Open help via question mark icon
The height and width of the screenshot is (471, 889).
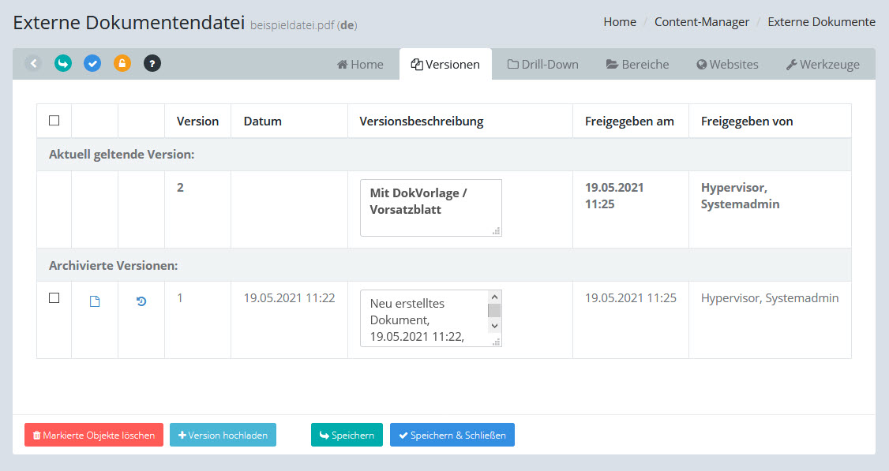[x=152, y=63]
